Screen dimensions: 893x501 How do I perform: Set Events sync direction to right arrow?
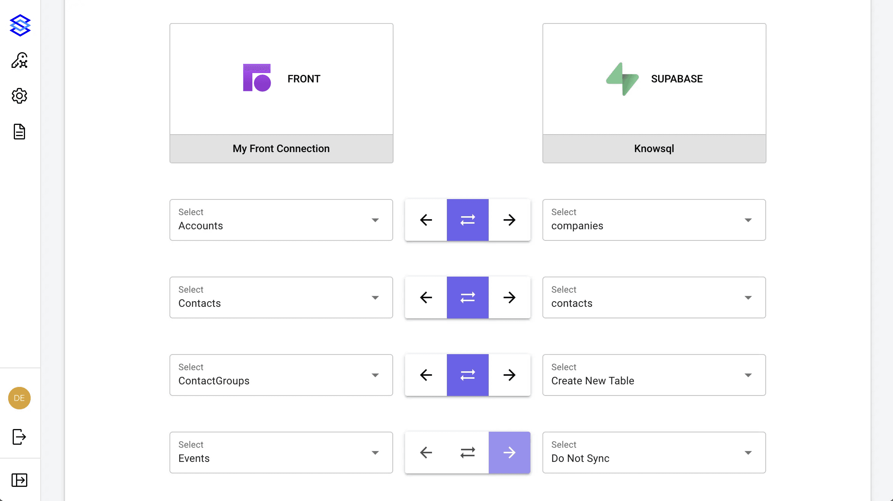pos(510,453)
